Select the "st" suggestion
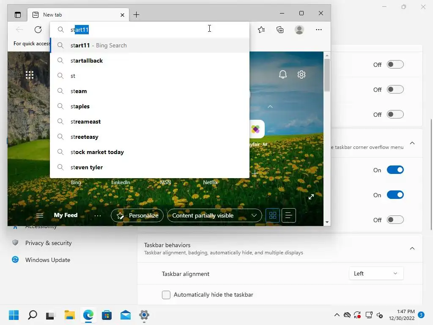Image resolution: width=433 pixels, height=325 pixels. [150, 76]
